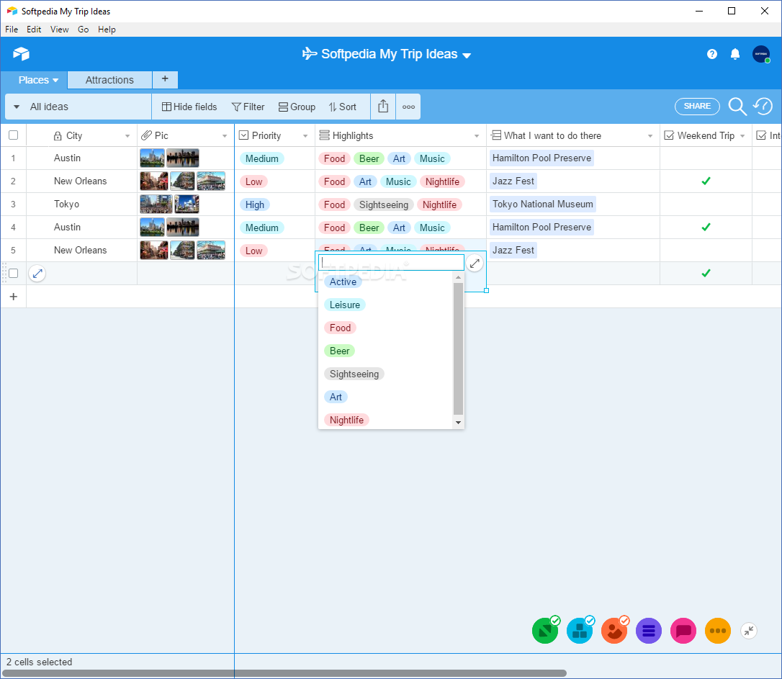Viewport: 782px width, 679px height.
Task: Click the High priority tag for Tokyo
Action: pos(255,205)
